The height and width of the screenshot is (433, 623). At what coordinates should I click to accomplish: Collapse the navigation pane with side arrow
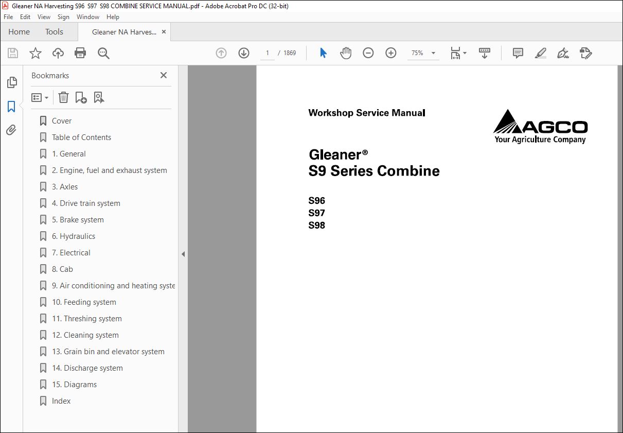pos(183,254)
